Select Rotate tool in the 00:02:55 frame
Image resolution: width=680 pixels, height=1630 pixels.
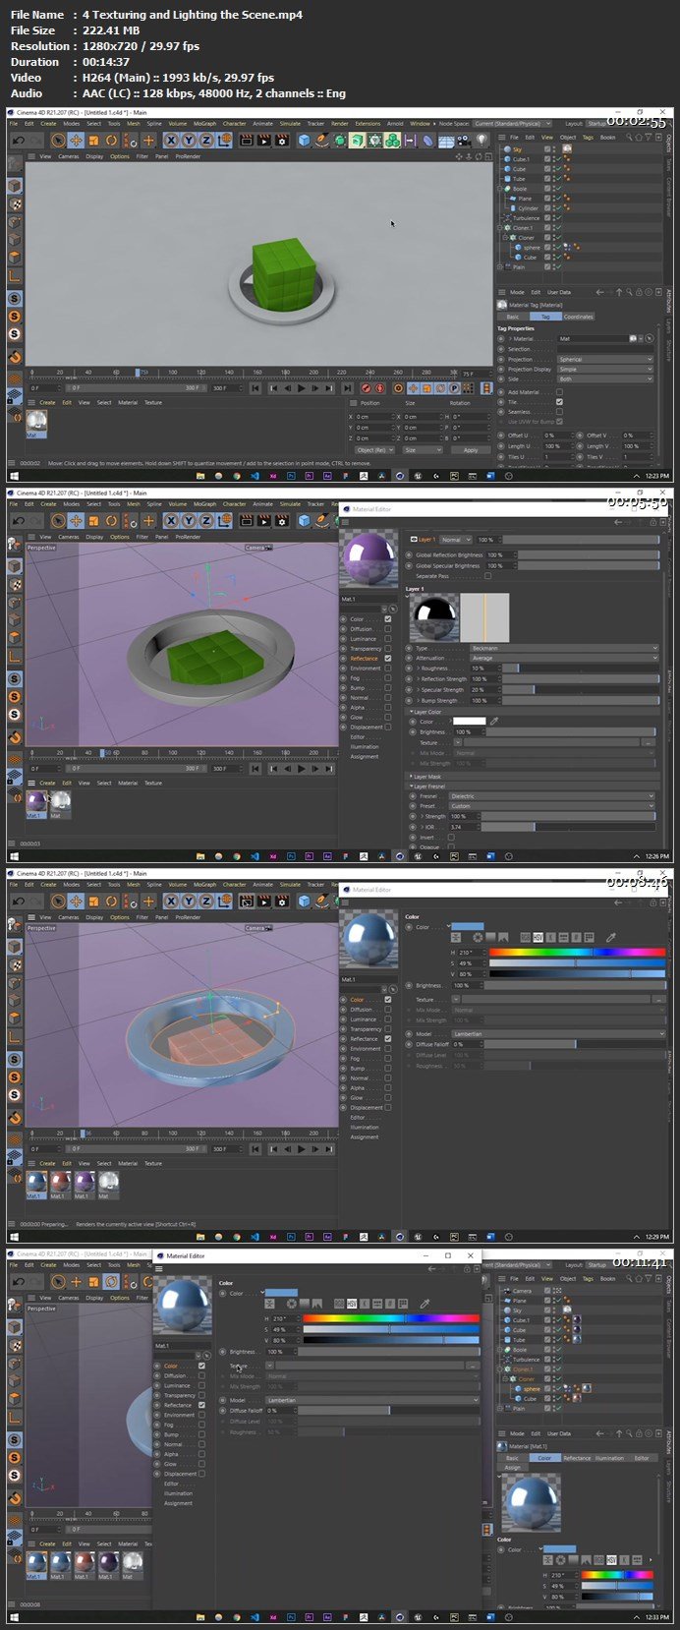(x=111, y=141)
